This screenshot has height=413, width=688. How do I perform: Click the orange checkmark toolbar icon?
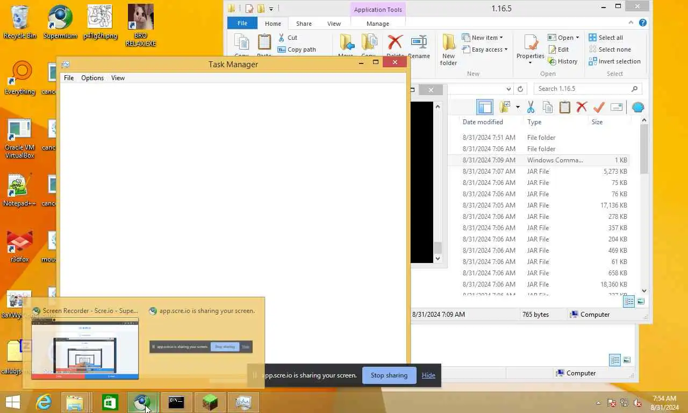(599, 107)
